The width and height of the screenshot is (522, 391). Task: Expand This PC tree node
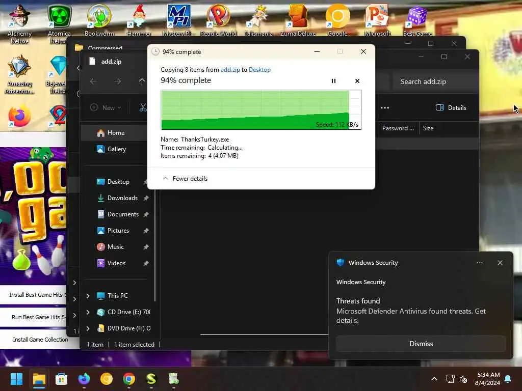point(88,296)
